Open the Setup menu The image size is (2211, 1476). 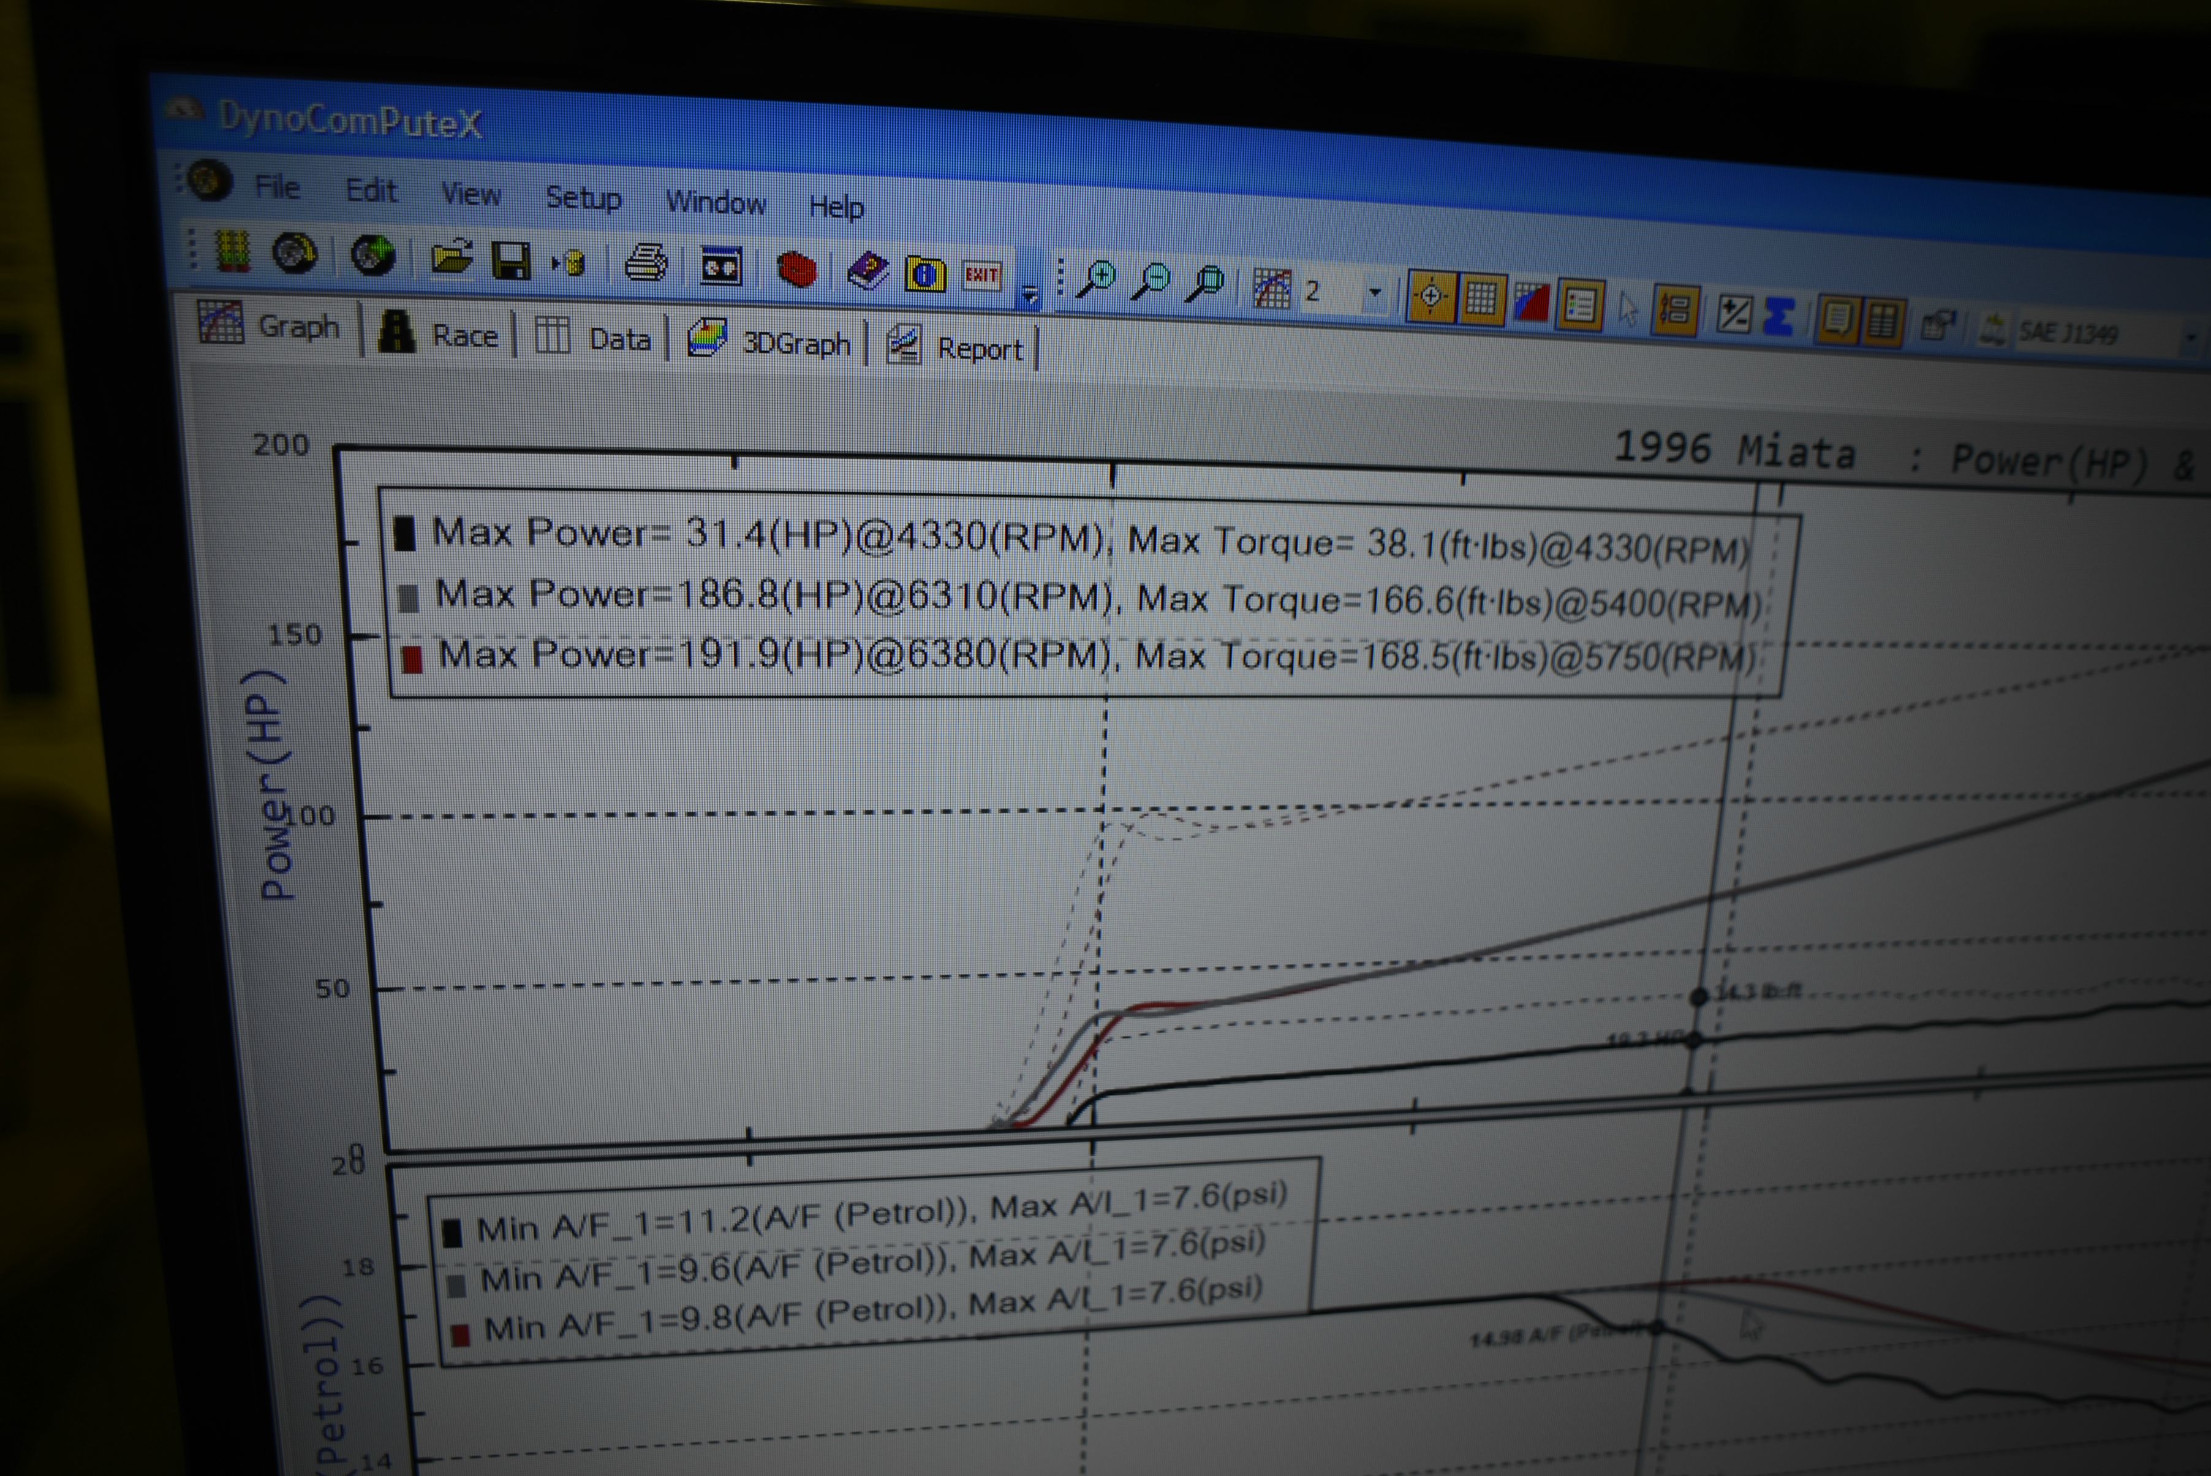pos(583,199)
